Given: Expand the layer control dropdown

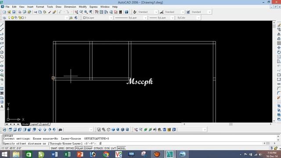Looking at the screenshot, I should [67, 18].
